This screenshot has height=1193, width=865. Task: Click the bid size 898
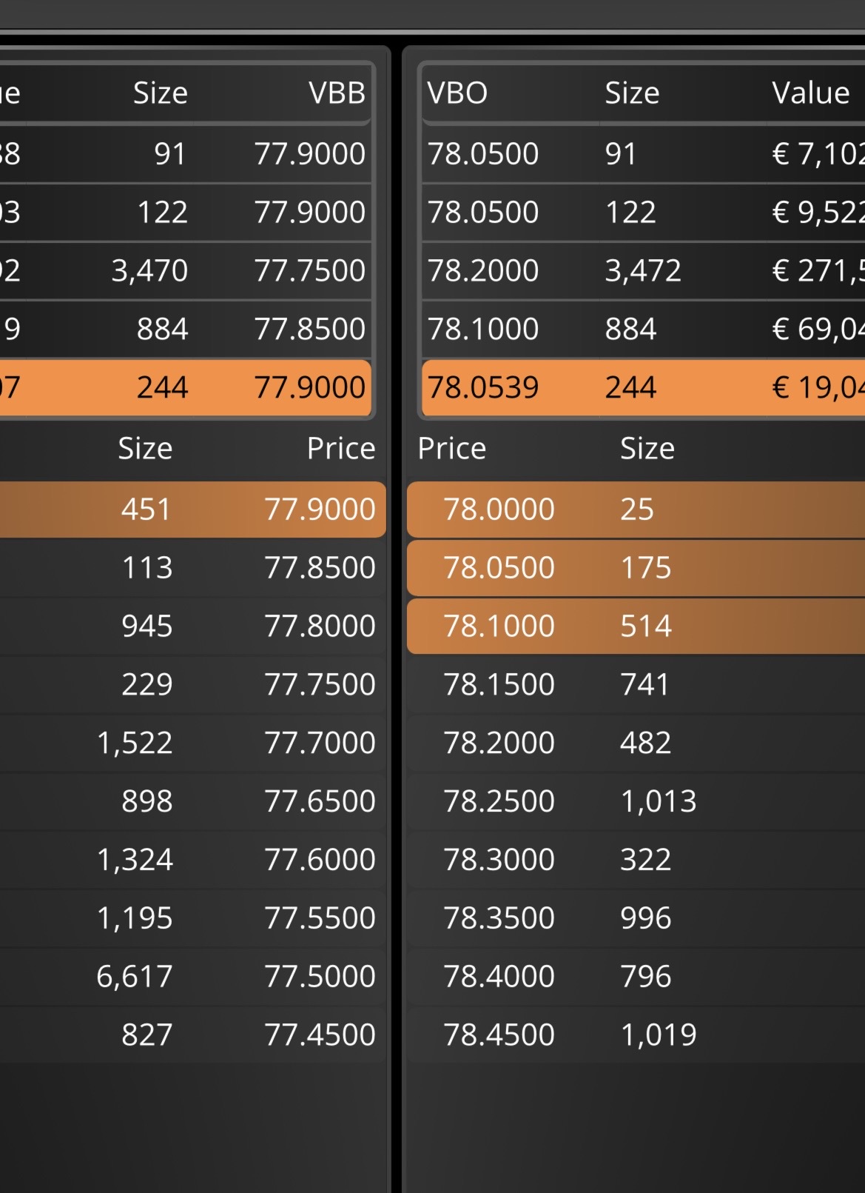pyautogui.click(x=147, y=801)
